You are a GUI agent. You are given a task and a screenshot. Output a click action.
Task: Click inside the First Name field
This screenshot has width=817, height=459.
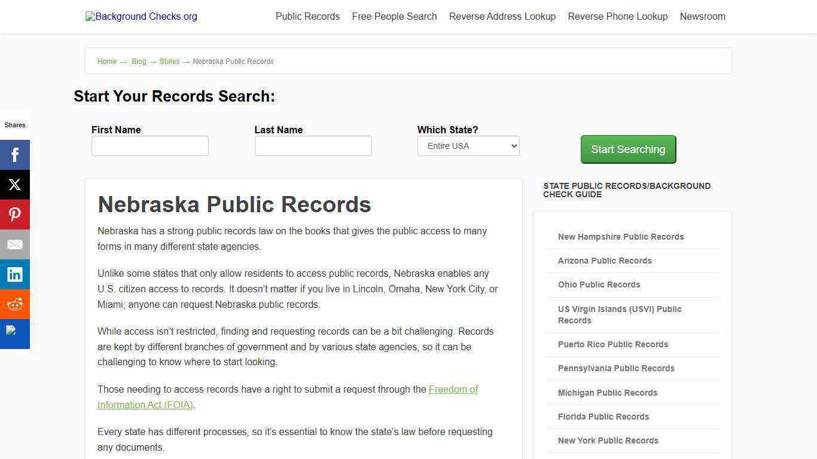point(150,145)
